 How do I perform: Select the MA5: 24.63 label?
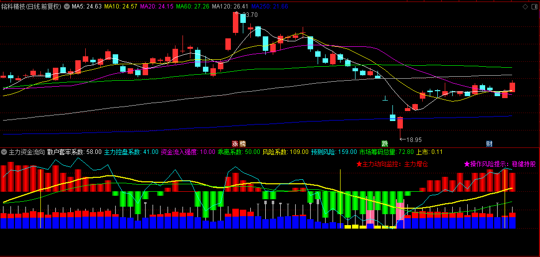[86, 6]
